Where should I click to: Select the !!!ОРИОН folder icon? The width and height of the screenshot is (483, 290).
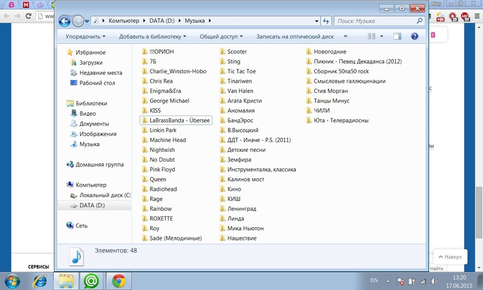point(145,51)
